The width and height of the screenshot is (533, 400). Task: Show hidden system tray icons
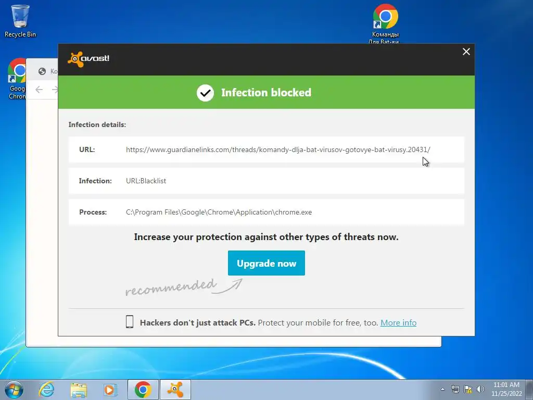pyautogui.click(x=442, y=390)
